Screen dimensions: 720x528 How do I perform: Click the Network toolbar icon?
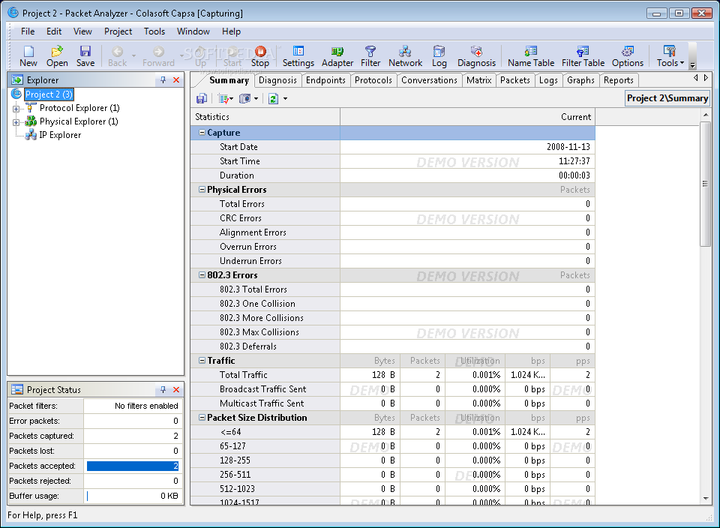(405, 56)
